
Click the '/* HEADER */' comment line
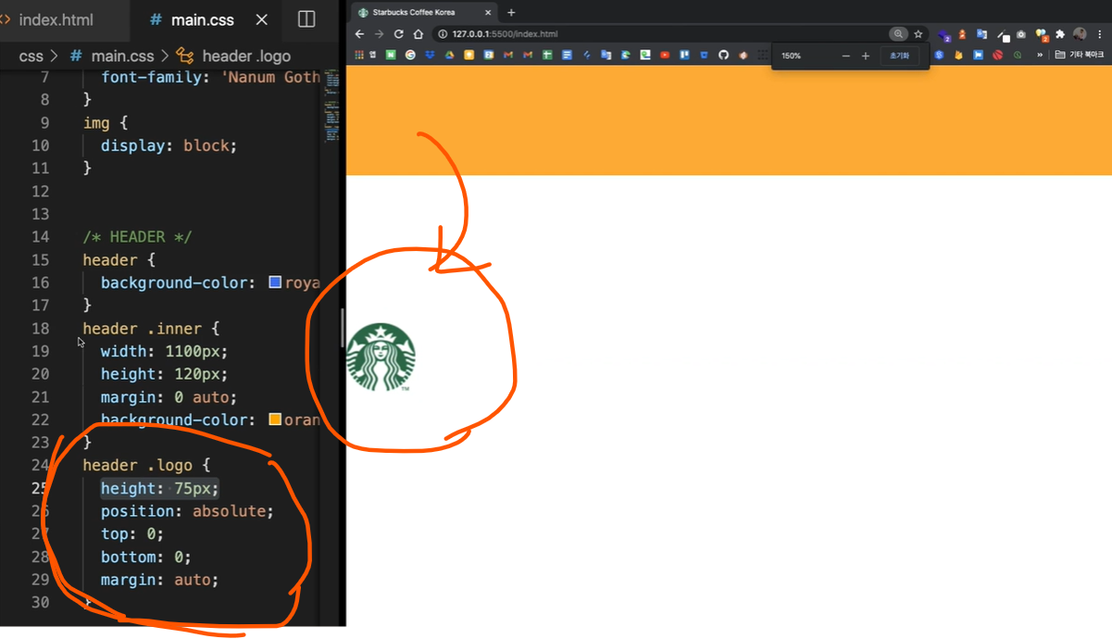(137, 237)
